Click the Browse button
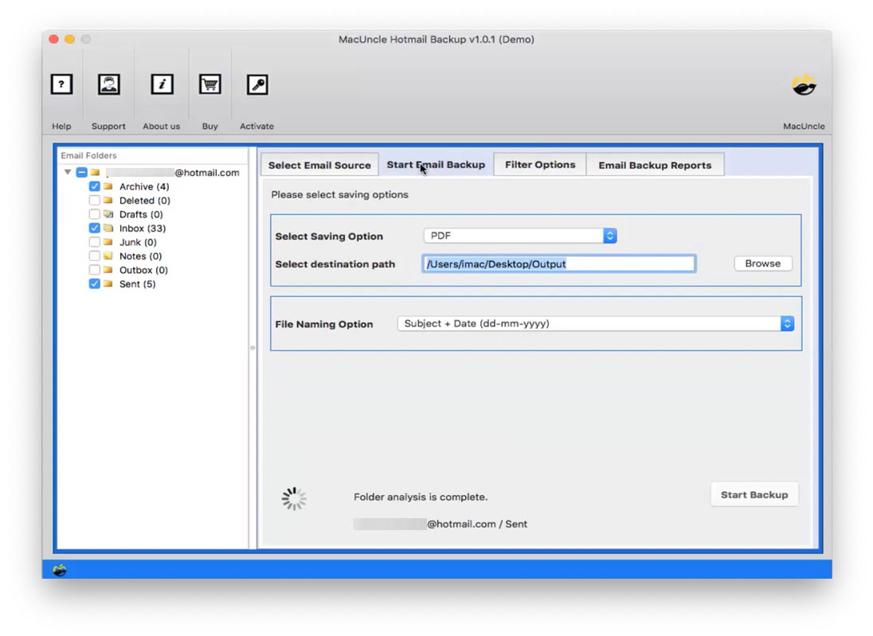 761,263
